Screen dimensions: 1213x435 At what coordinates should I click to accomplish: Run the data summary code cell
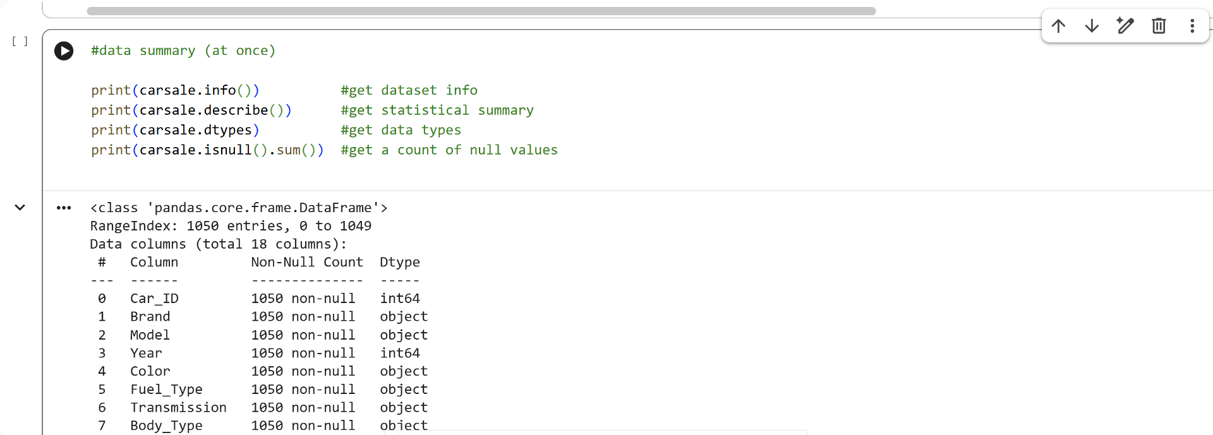pos(64,51)
